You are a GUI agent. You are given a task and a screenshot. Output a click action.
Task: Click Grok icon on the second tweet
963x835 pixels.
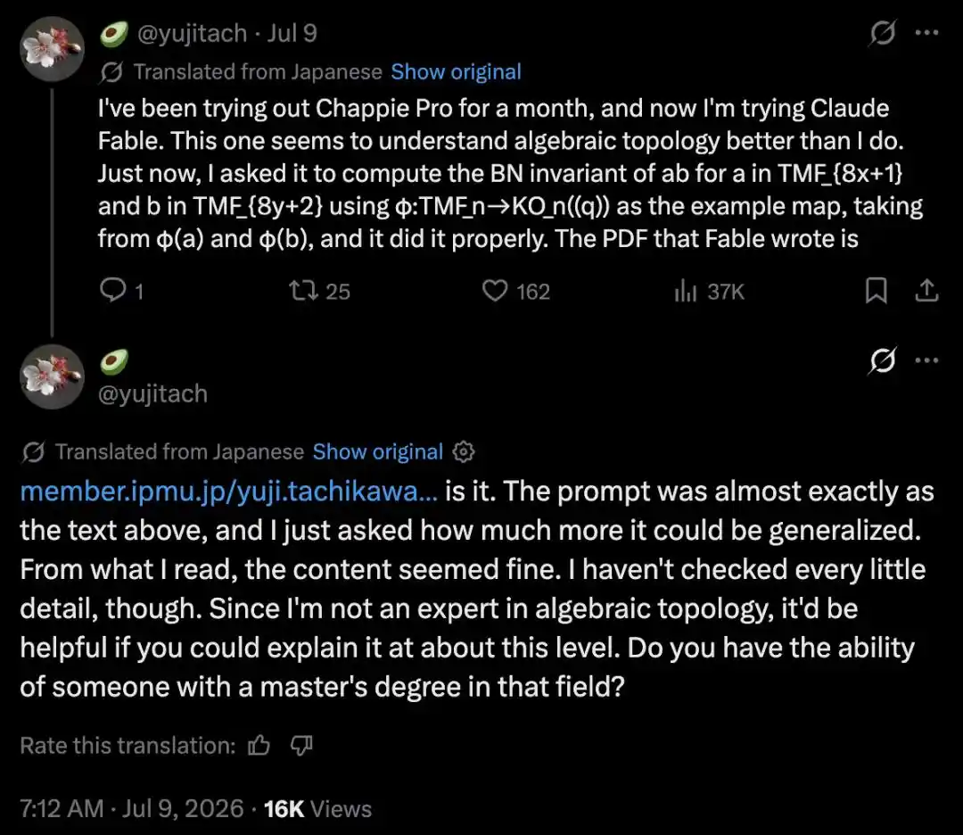pos(883,360)
